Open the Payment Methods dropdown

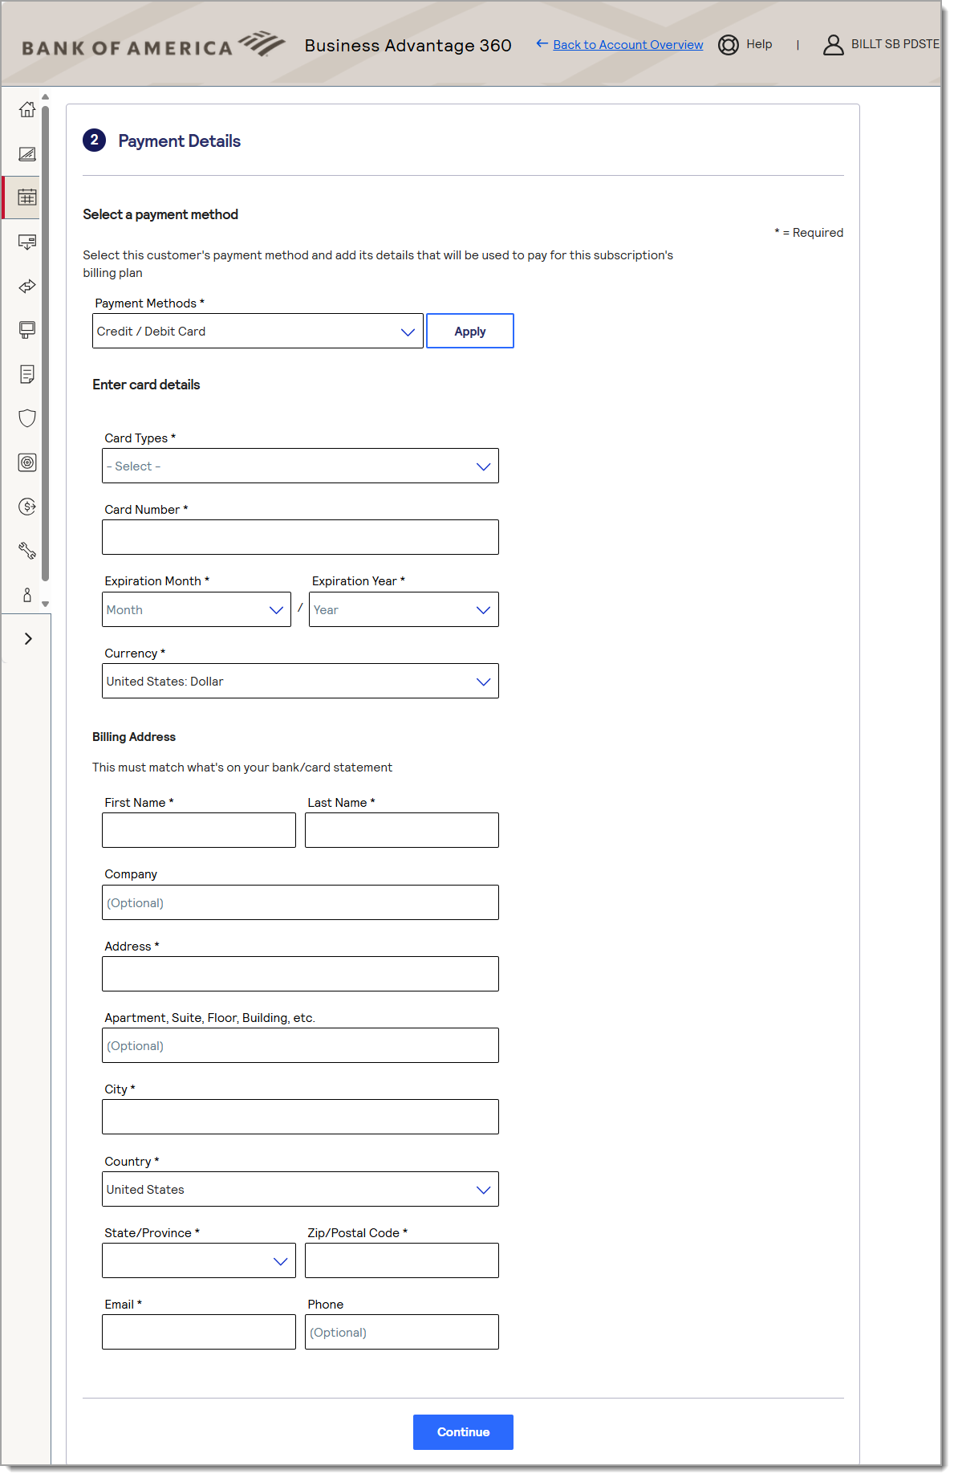point(258,332)
